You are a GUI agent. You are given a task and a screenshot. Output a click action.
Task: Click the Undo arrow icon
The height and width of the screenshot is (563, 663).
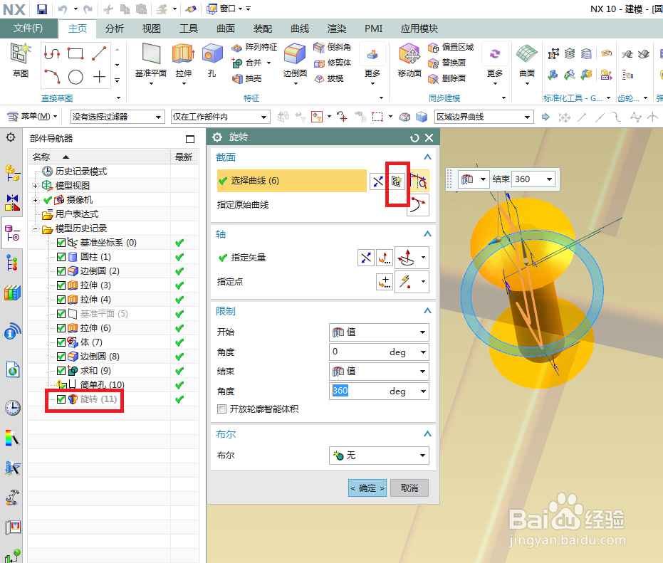tap(63, 9)
